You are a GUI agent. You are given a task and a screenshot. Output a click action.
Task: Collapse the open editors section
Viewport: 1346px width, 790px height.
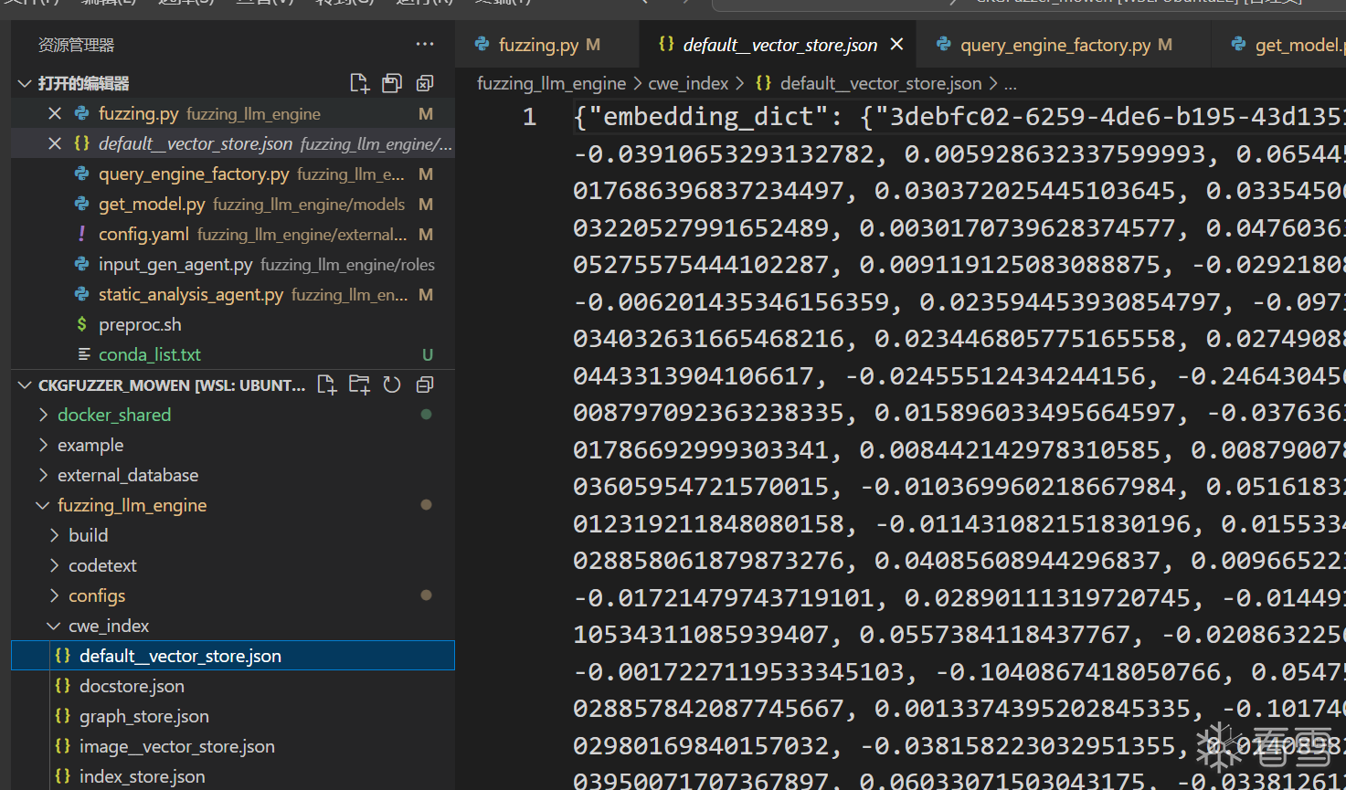(25, 83)
